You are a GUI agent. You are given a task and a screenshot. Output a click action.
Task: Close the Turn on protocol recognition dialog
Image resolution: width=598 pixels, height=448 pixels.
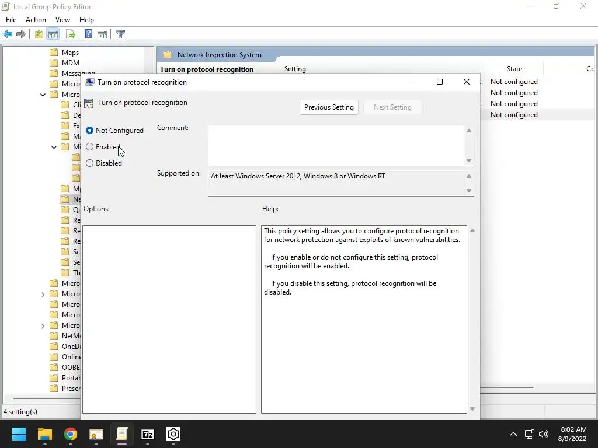tap(467, 82)
